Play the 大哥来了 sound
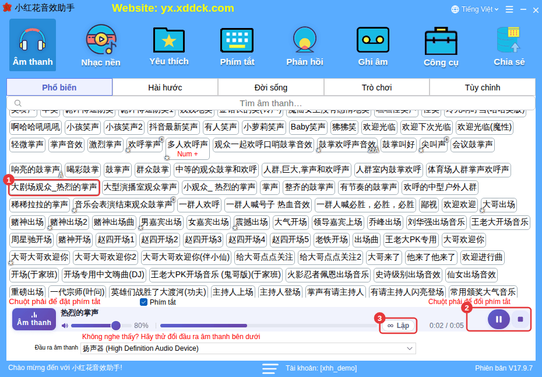The height and width of the screenshot is (377, 542). coord(384,257)
